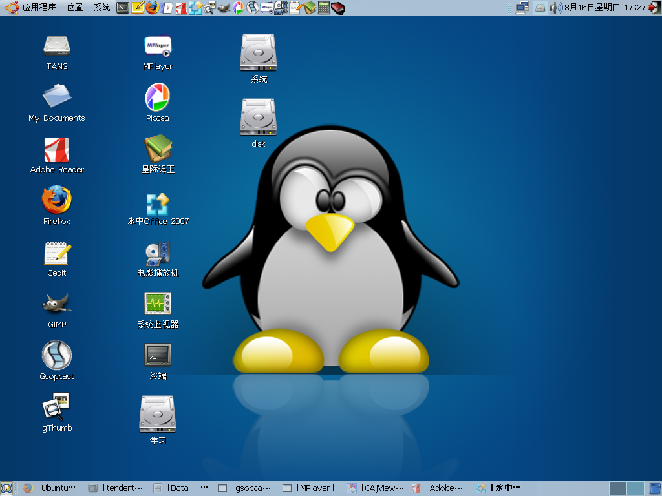Screen dimensions: 662x496
Task: Launch the notepad-with-pencil Gedit icon in top panel
Action: (x=295, y=8)
